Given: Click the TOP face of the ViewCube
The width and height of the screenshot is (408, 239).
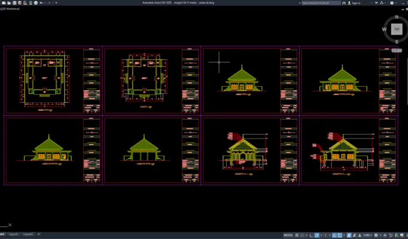Looking at the screenshot, I should [397, 29].
